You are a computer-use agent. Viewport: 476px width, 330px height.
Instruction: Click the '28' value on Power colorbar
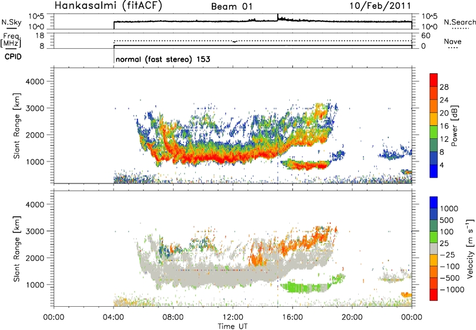[444, 87]
